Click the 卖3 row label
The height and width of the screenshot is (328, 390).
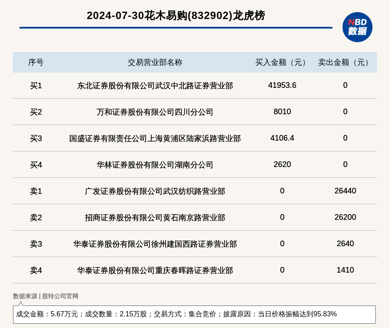pos(36,244)
